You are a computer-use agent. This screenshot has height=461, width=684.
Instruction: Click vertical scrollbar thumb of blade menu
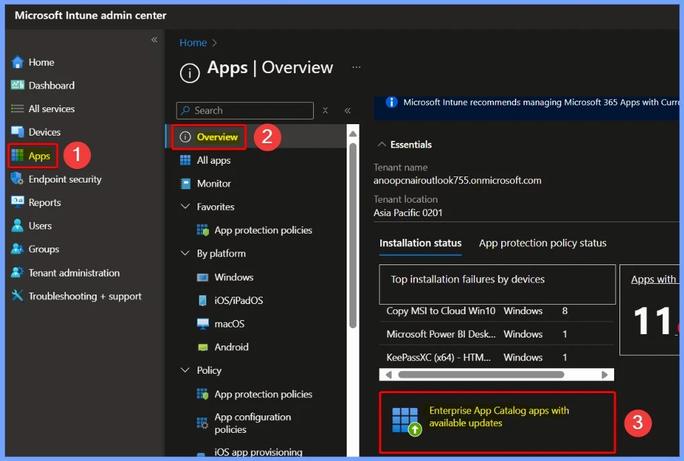coord(353,236)
